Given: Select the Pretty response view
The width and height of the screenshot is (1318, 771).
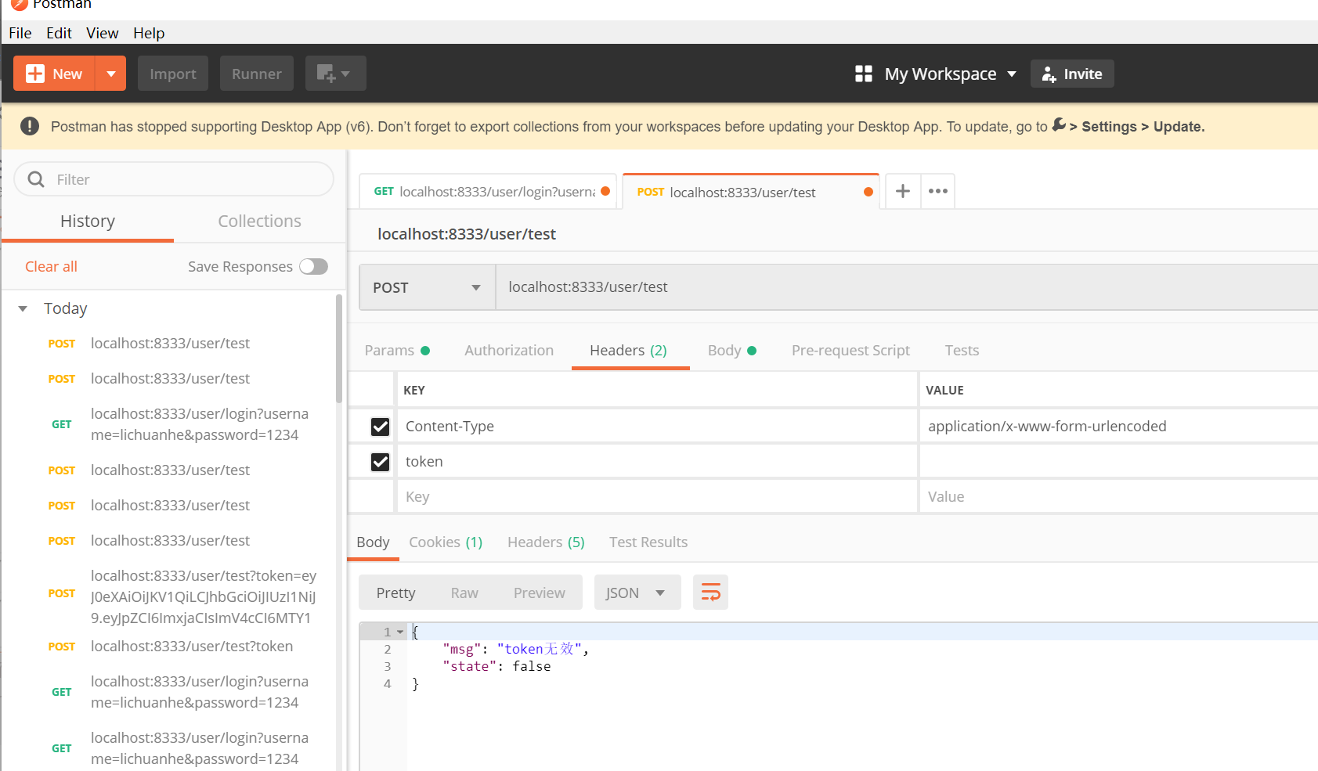Looking at the screenshot, I should point(395,593).
